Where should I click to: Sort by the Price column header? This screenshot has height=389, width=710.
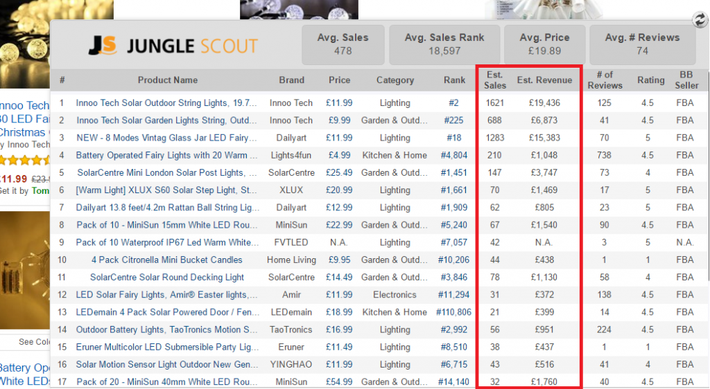tap(339, 80)
